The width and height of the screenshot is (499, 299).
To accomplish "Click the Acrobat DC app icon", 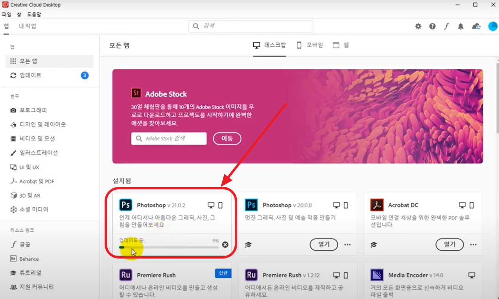I will (377, 205).
